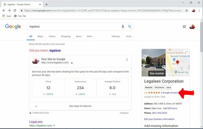Image resolution: width=203 pixels, height=129 pixels.
Task: Click the Legalees Corporation panel title
Action: point(164,81)
